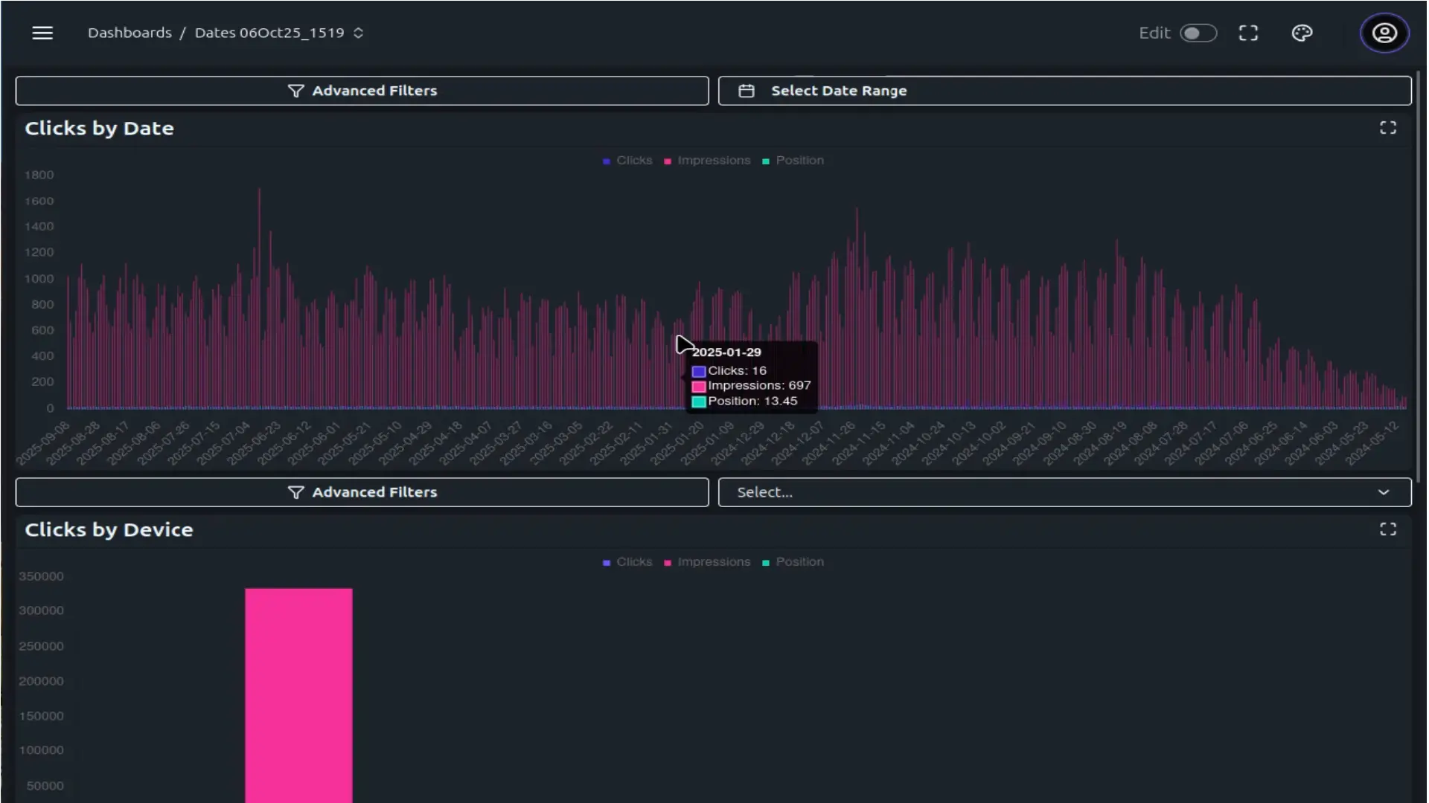Select the Dates 06Oct25_1519 breadcrumb item

click(269, 33)
